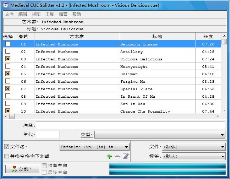
Task: Select the Heavyweight title cell
Action: (x=157, y=66)
